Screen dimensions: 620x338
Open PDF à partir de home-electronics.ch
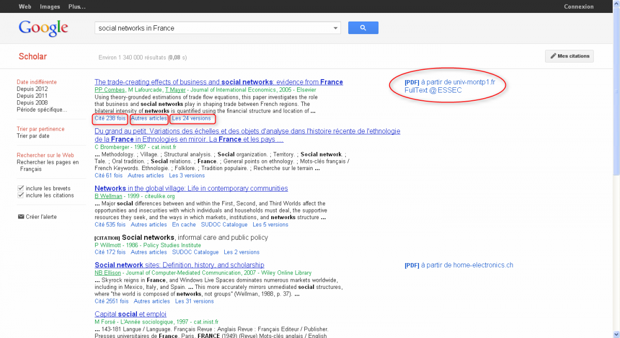coord(459,265)
